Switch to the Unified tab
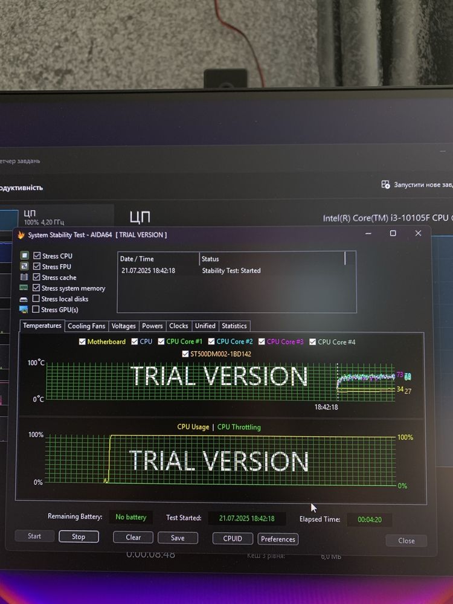 (x=205, y=326)
